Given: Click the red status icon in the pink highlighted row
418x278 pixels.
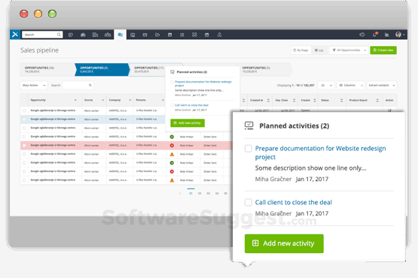Looking at the screenshot, I should (172, 146).
